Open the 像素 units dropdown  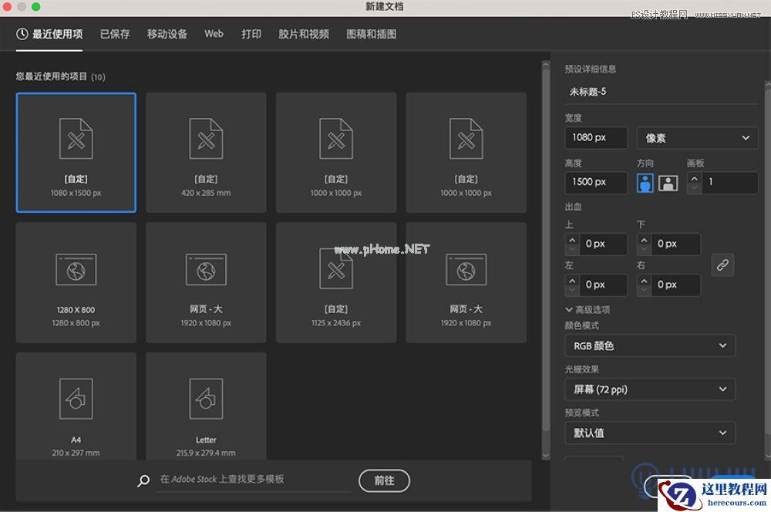(x=696, y=137)
